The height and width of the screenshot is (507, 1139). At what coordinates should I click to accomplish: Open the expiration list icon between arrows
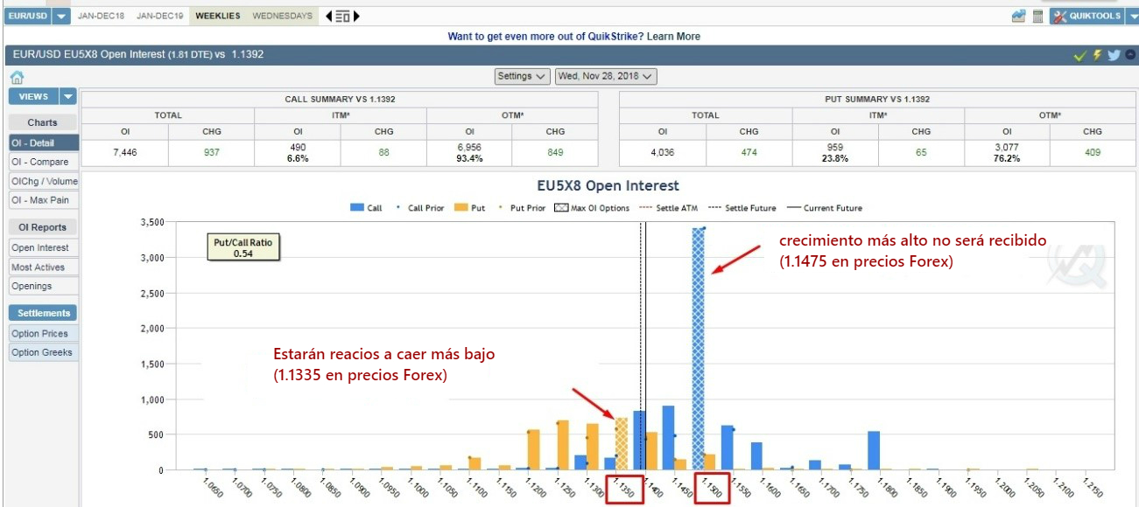tap(342, 16)
